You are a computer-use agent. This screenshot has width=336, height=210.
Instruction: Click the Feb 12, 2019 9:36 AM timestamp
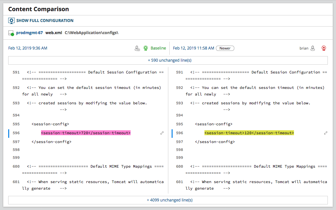(28, 48)
